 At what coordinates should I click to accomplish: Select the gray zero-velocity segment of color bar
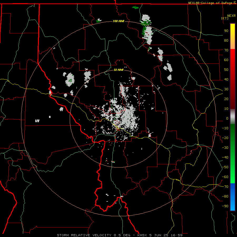pyautogui.click(x=233, y=117)
